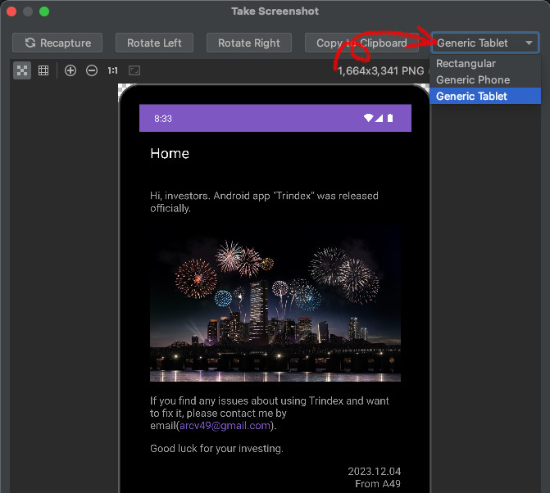Click the 8:33 clock in status bar
The image size is (550, 493).
coord(163,119)
